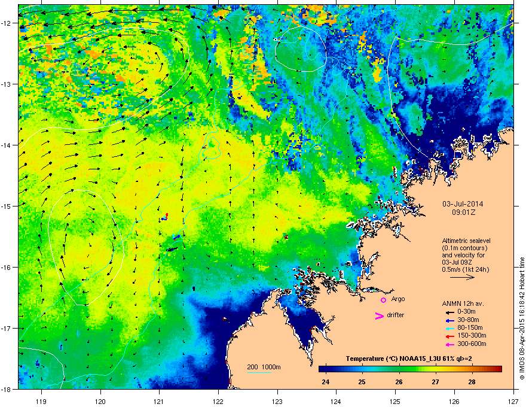Viewport: 526px width, 407px height.
Task: Click the magenta 300-600m arrow legend symbol
Action: [x=450, y=344]
